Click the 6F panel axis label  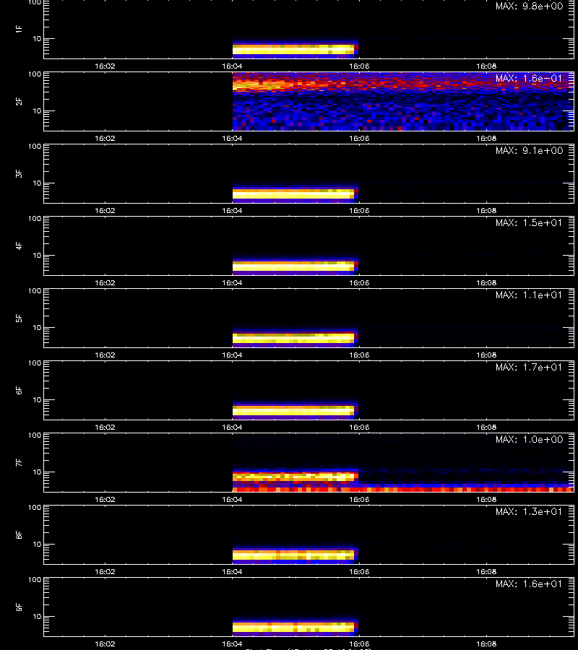(x=19, y=390)
